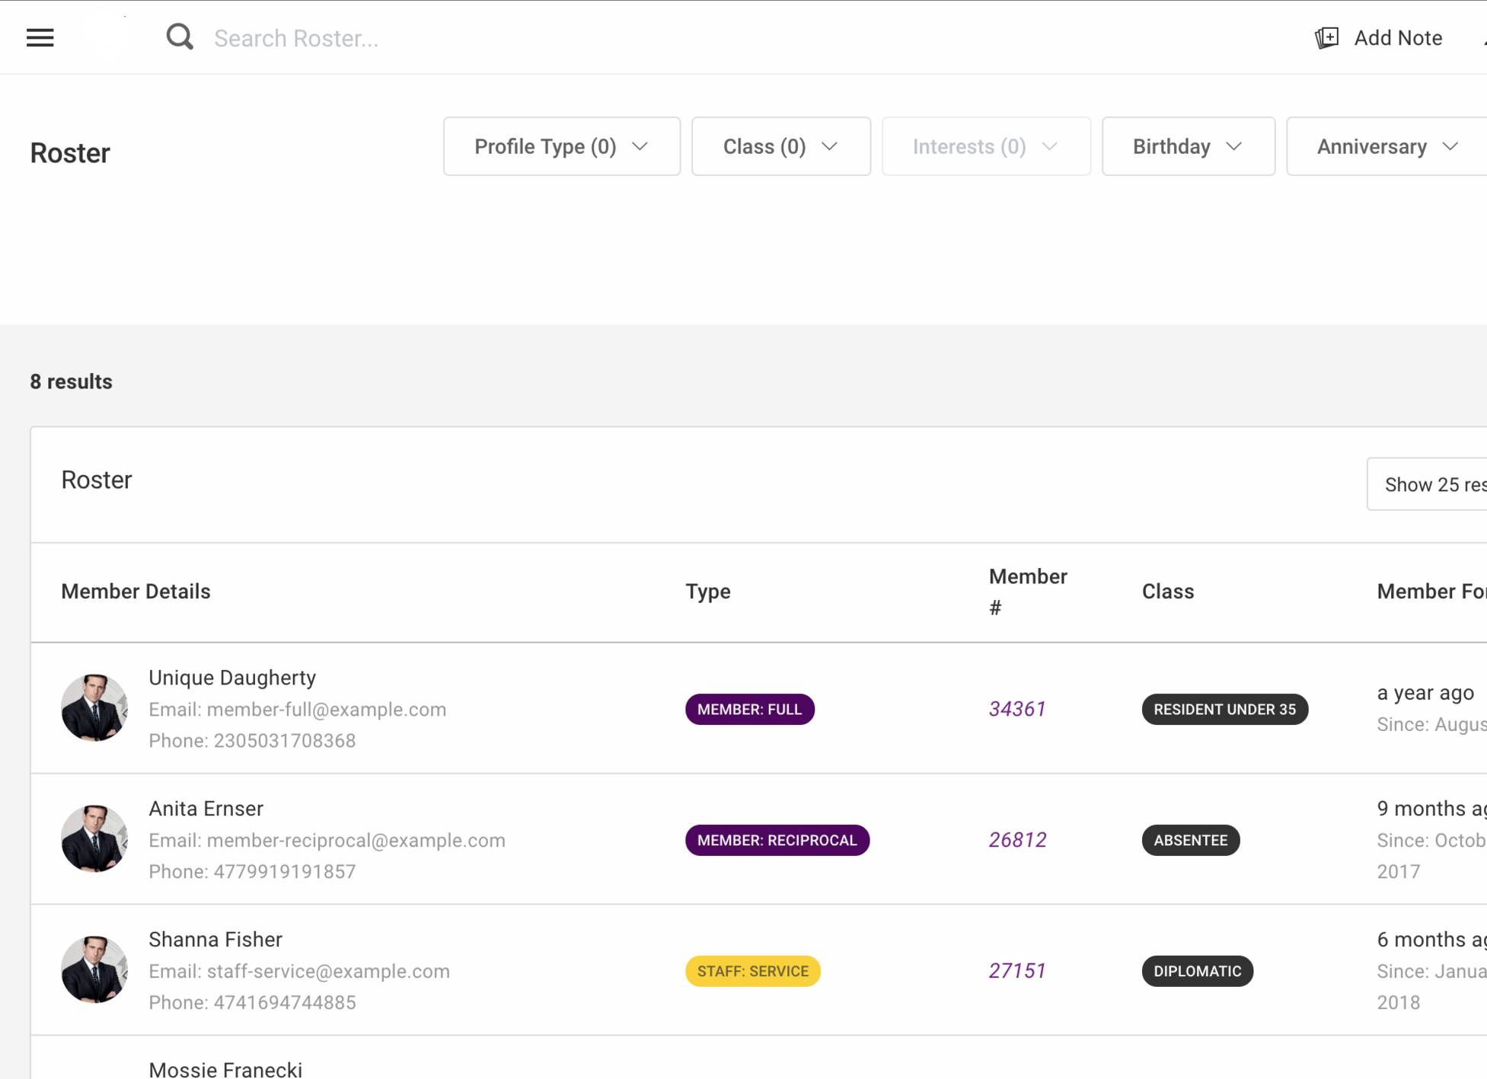The image size is (1487, 1079).
Task: Click phone number 4741694744885
Action: tap(285, 1002)
